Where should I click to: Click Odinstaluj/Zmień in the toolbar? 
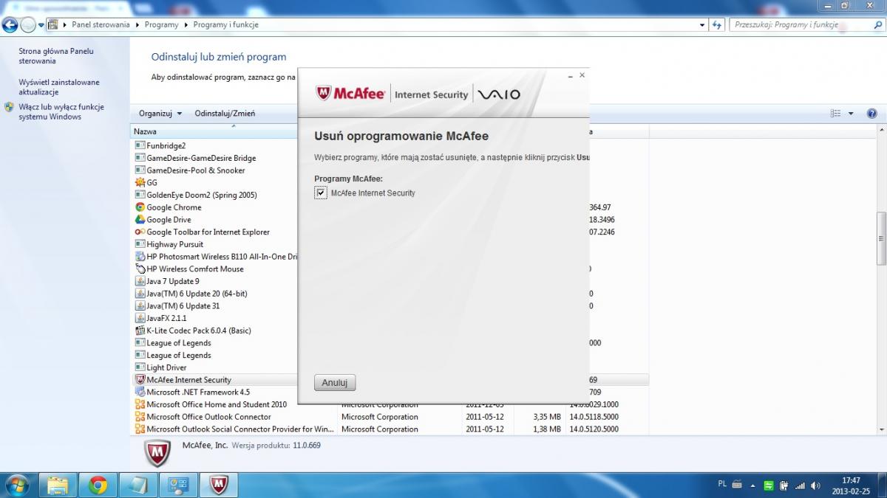(x=225, y=114)
